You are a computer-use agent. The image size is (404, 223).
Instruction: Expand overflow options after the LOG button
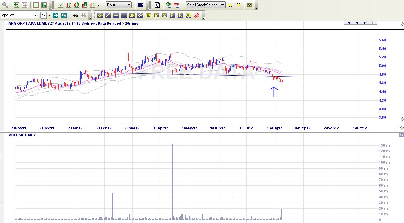pos(148,6)
